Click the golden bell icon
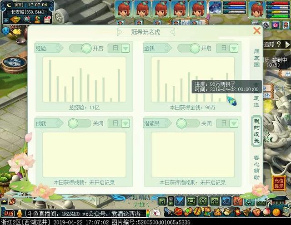This screenshot has height=225, width=291. coord(247,212)
